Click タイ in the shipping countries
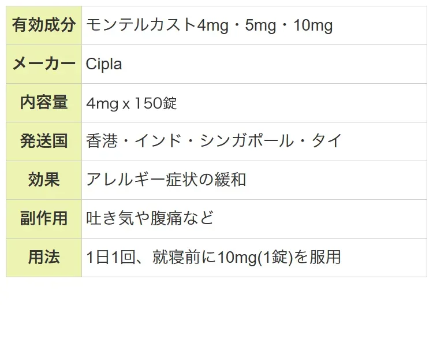Image resolution: width=433 pixels, height=361 pixels. 327,141
